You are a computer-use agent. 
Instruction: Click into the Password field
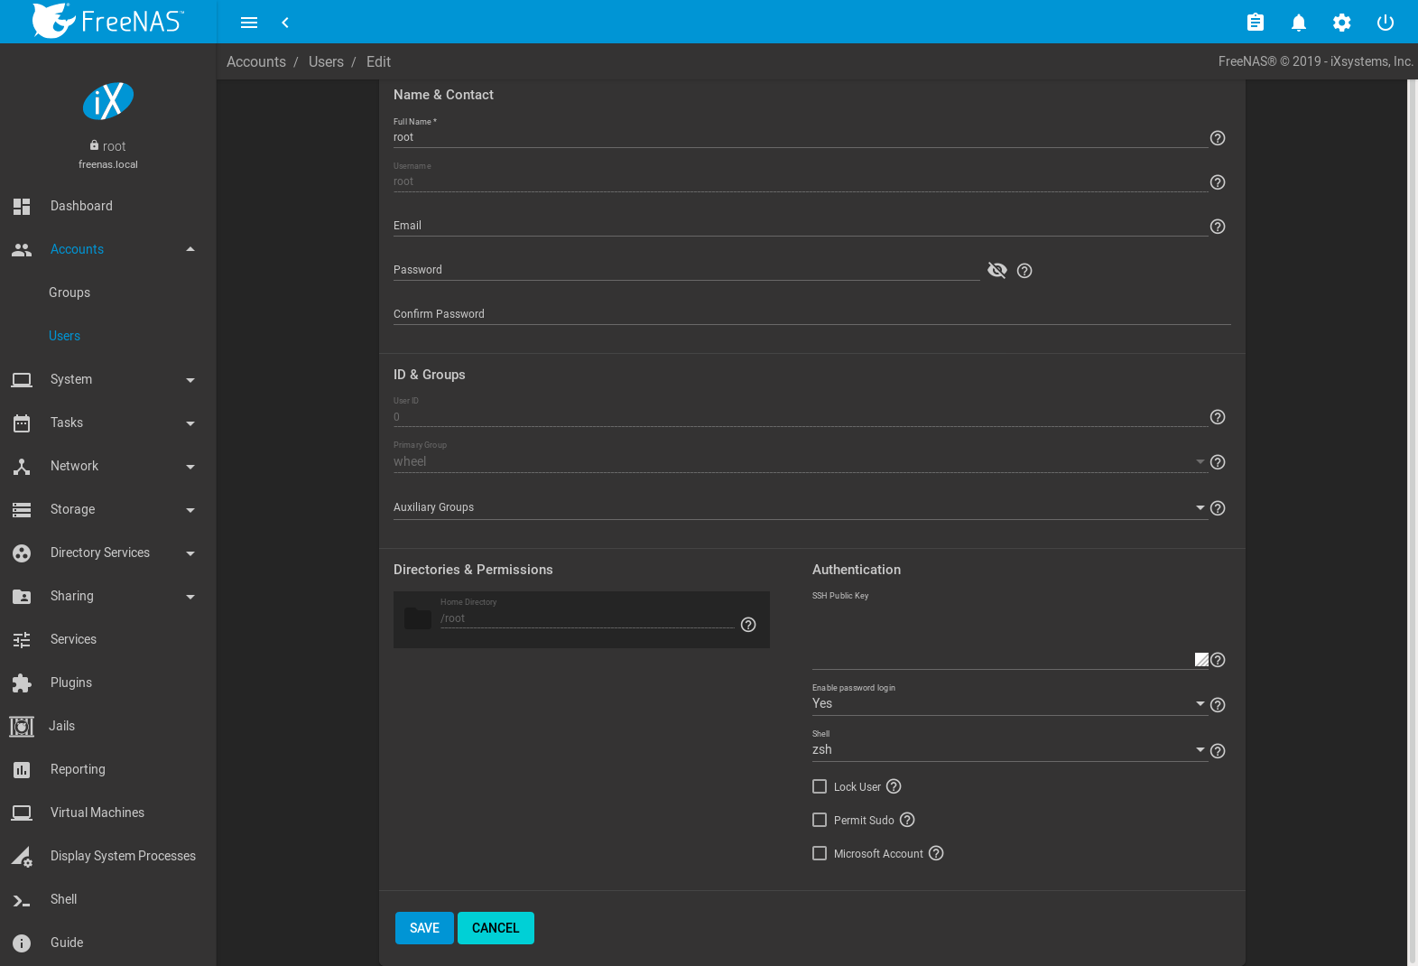[686, 270]
